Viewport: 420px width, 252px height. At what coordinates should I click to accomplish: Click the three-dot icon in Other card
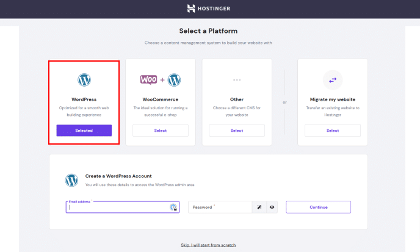[x=237, y=80]
